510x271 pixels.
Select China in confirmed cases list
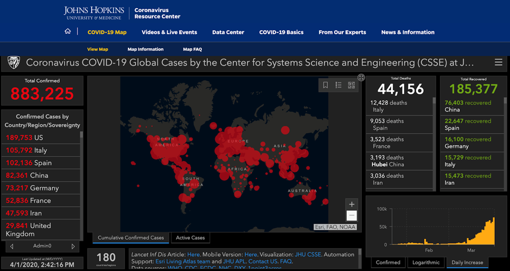pos(41,176)
